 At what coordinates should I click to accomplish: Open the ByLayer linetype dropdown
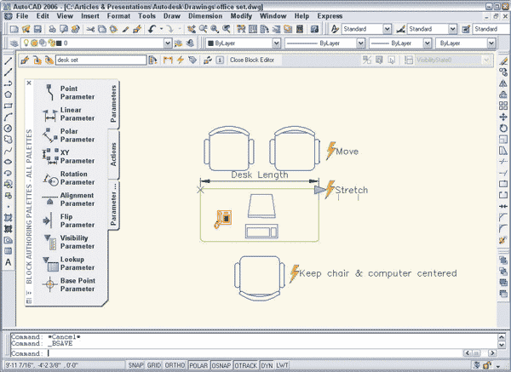click(360, 43)
